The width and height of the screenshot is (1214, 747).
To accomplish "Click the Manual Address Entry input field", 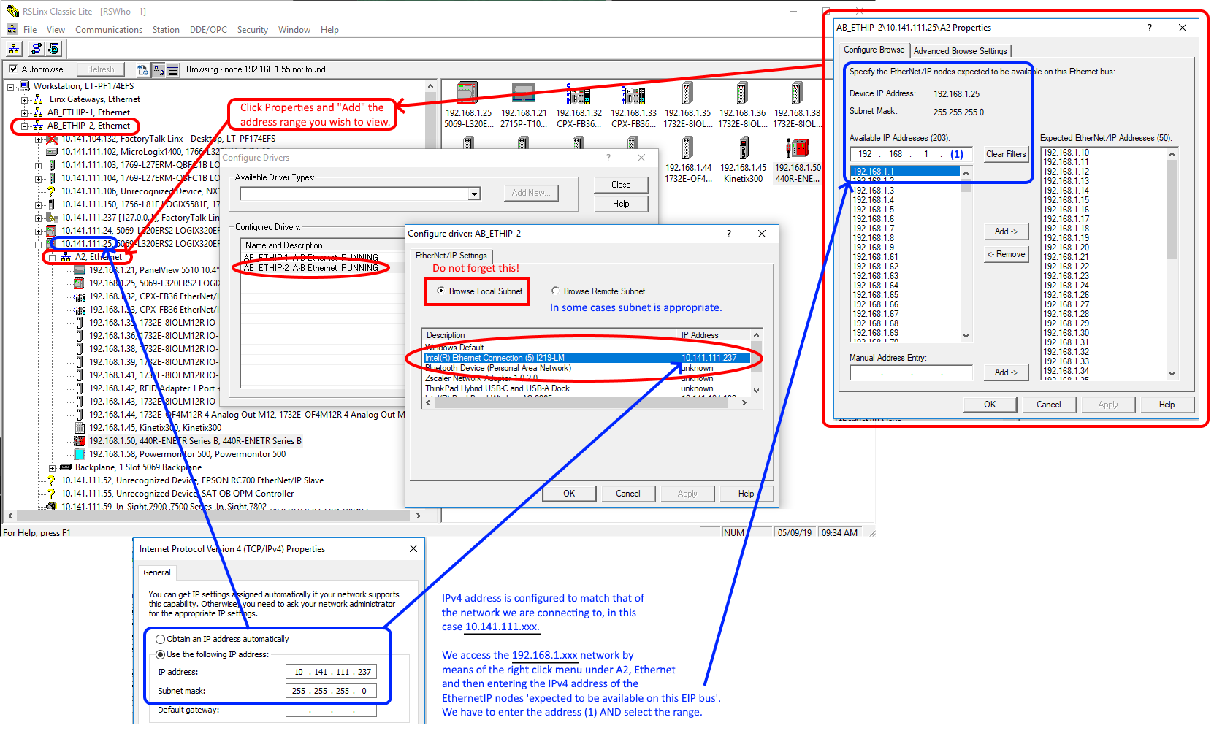I will tap(911, 372).
